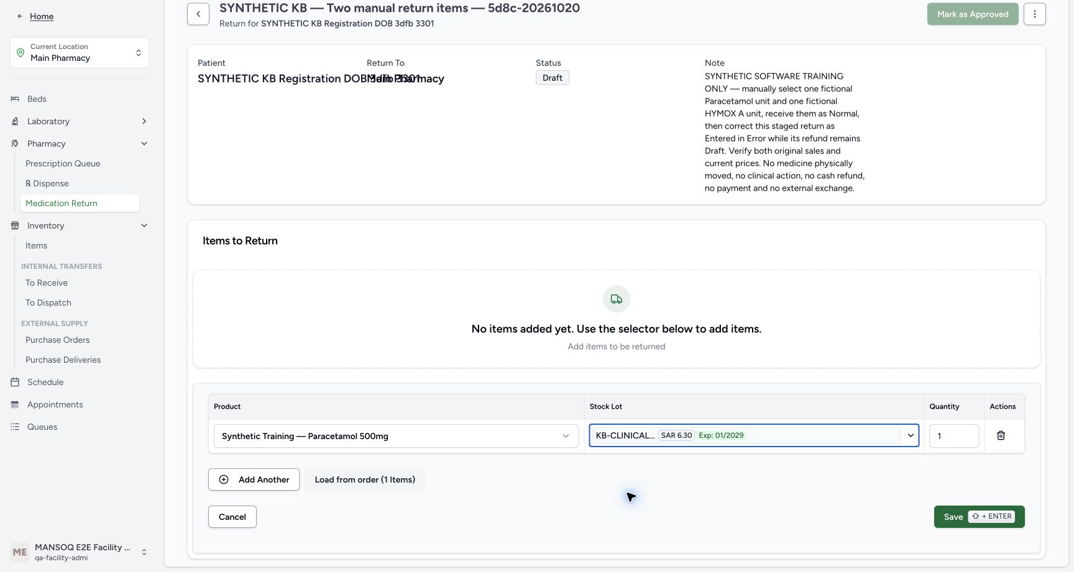Collapse the Pharmacy section chevron

144,143
